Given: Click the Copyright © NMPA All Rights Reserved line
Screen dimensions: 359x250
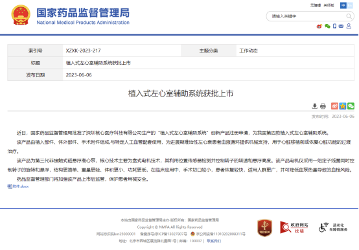Looking at the screenshot, I should 170,227.
